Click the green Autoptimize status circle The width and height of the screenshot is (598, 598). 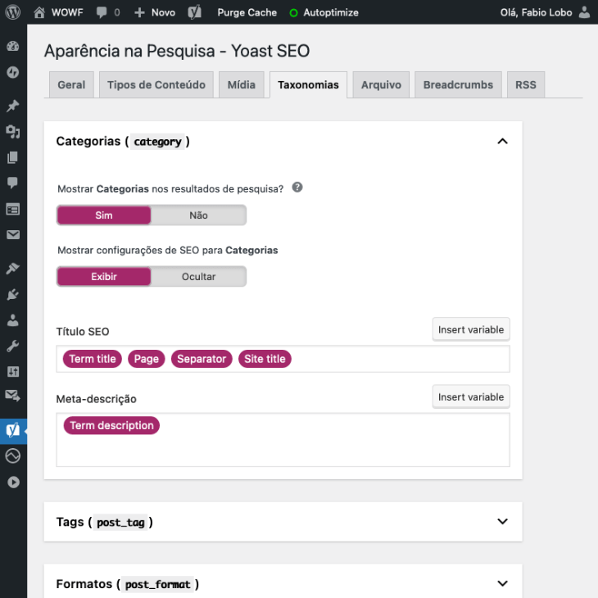click(293, 13)
